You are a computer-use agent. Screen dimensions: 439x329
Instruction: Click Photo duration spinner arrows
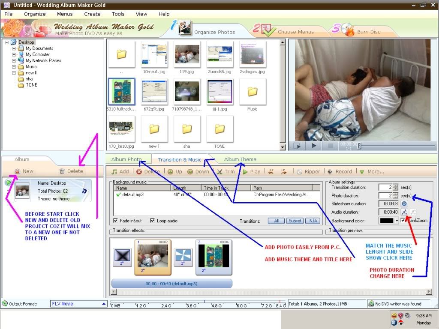click(395, 195)
